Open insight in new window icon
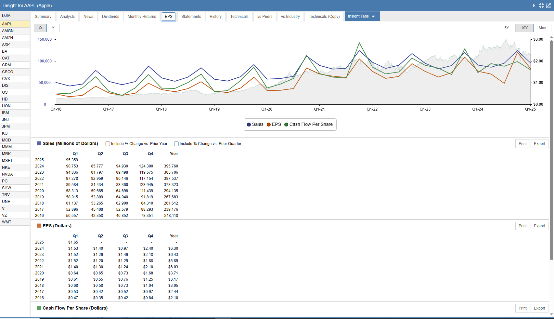Image resolution: width=554 pixels, height=319 pixels. point(548,6)
